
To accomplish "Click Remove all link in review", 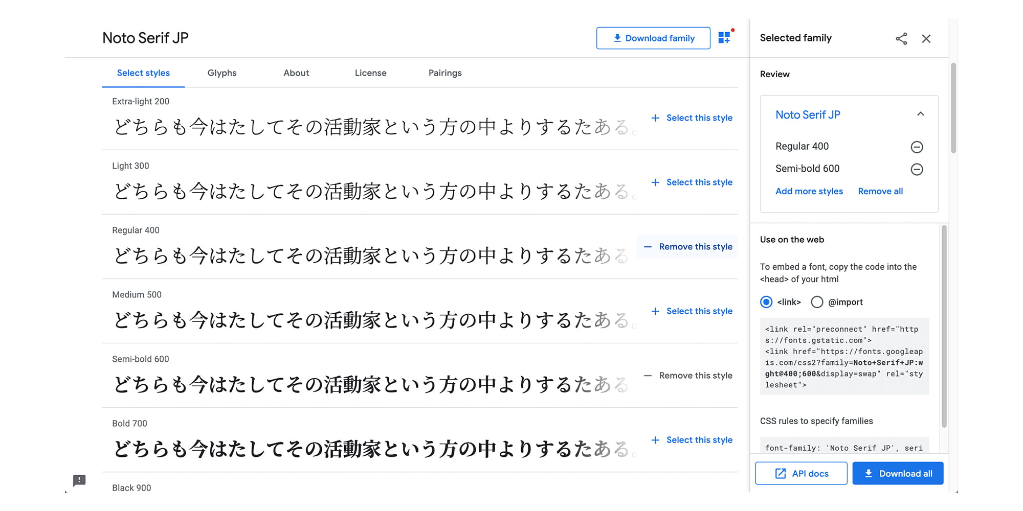I will click(880, 191).
